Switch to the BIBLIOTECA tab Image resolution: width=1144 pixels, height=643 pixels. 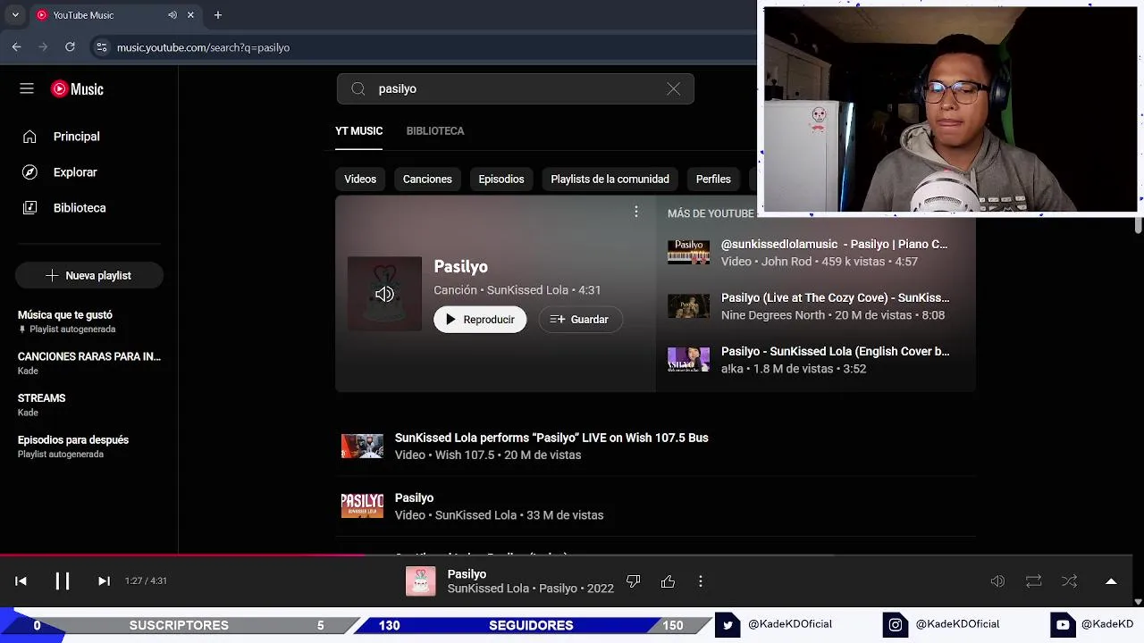(x=435, y=130)
